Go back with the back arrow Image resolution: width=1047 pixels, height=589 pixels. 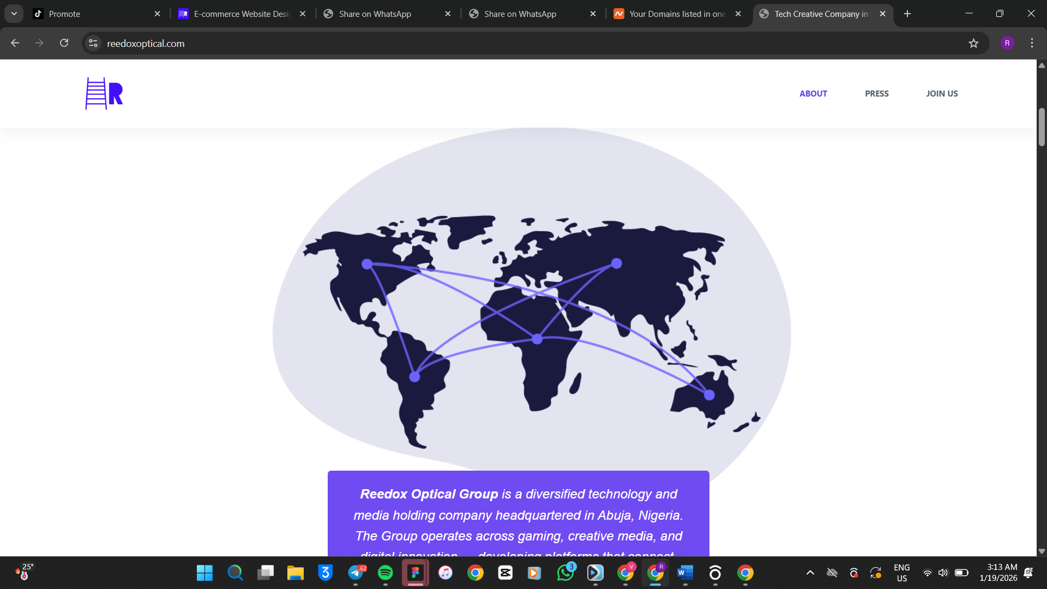click(x=15, y=43)
